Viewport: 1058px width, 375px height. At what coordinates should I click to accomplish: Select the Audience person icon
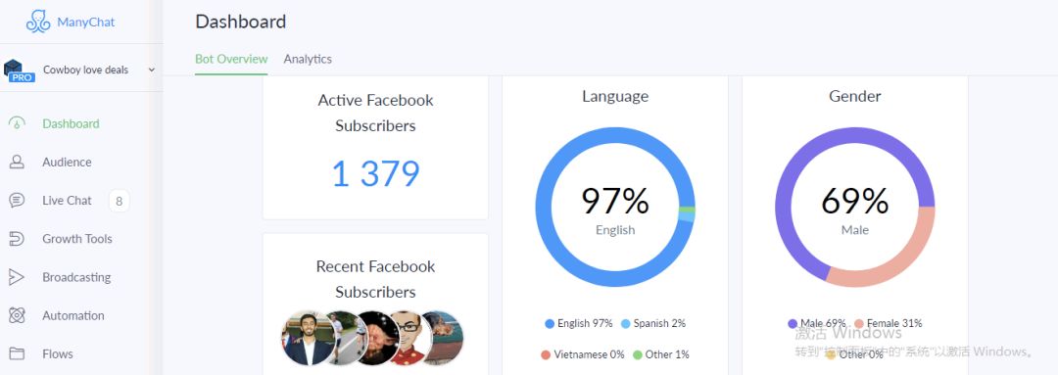(x=17, y=162)
